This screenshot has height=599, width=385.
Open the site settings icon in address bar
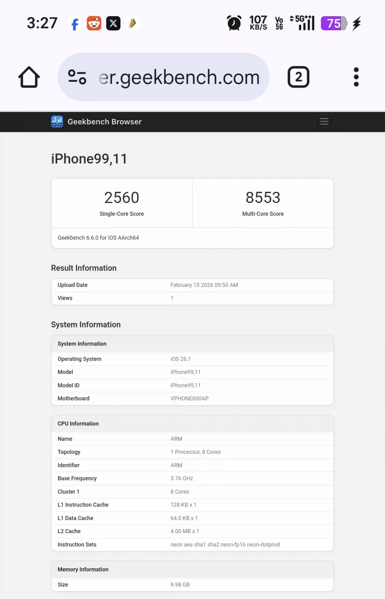click(x=77, y=77)
